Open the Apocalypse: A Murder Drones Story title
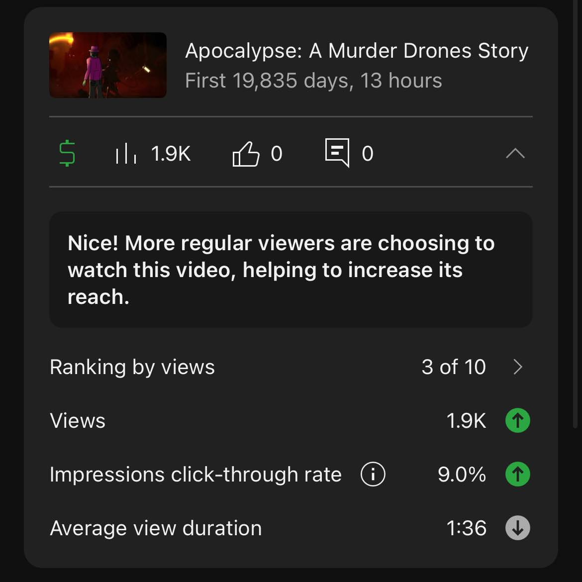582x582 pixels. pos(356,51)
